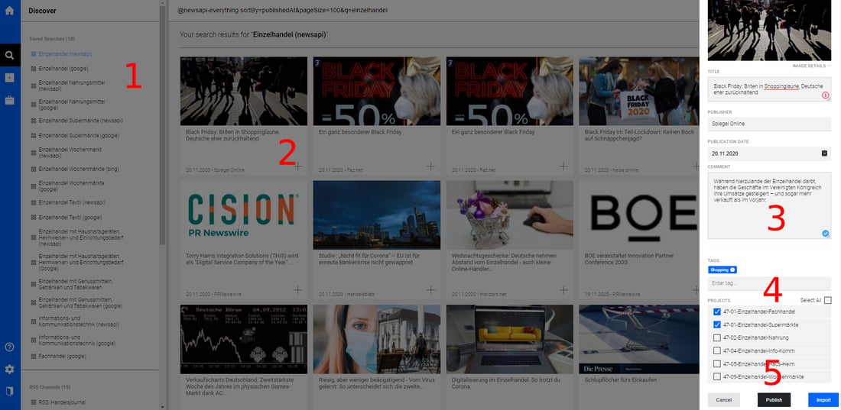Click the grid icon beside Einzelhandel (google)

pos(33,69)
